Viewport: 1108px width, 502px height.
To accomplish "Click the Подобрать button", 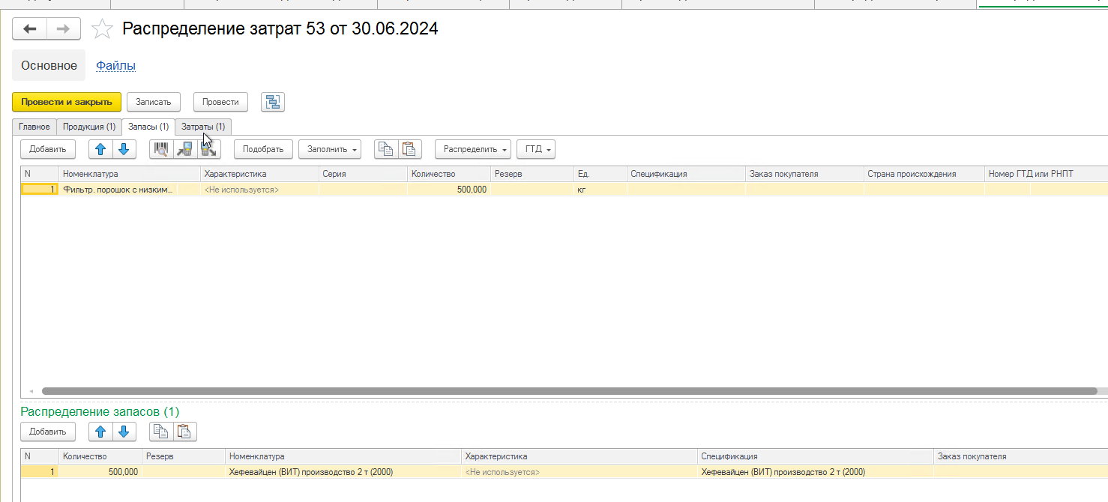I will point(263,149).
